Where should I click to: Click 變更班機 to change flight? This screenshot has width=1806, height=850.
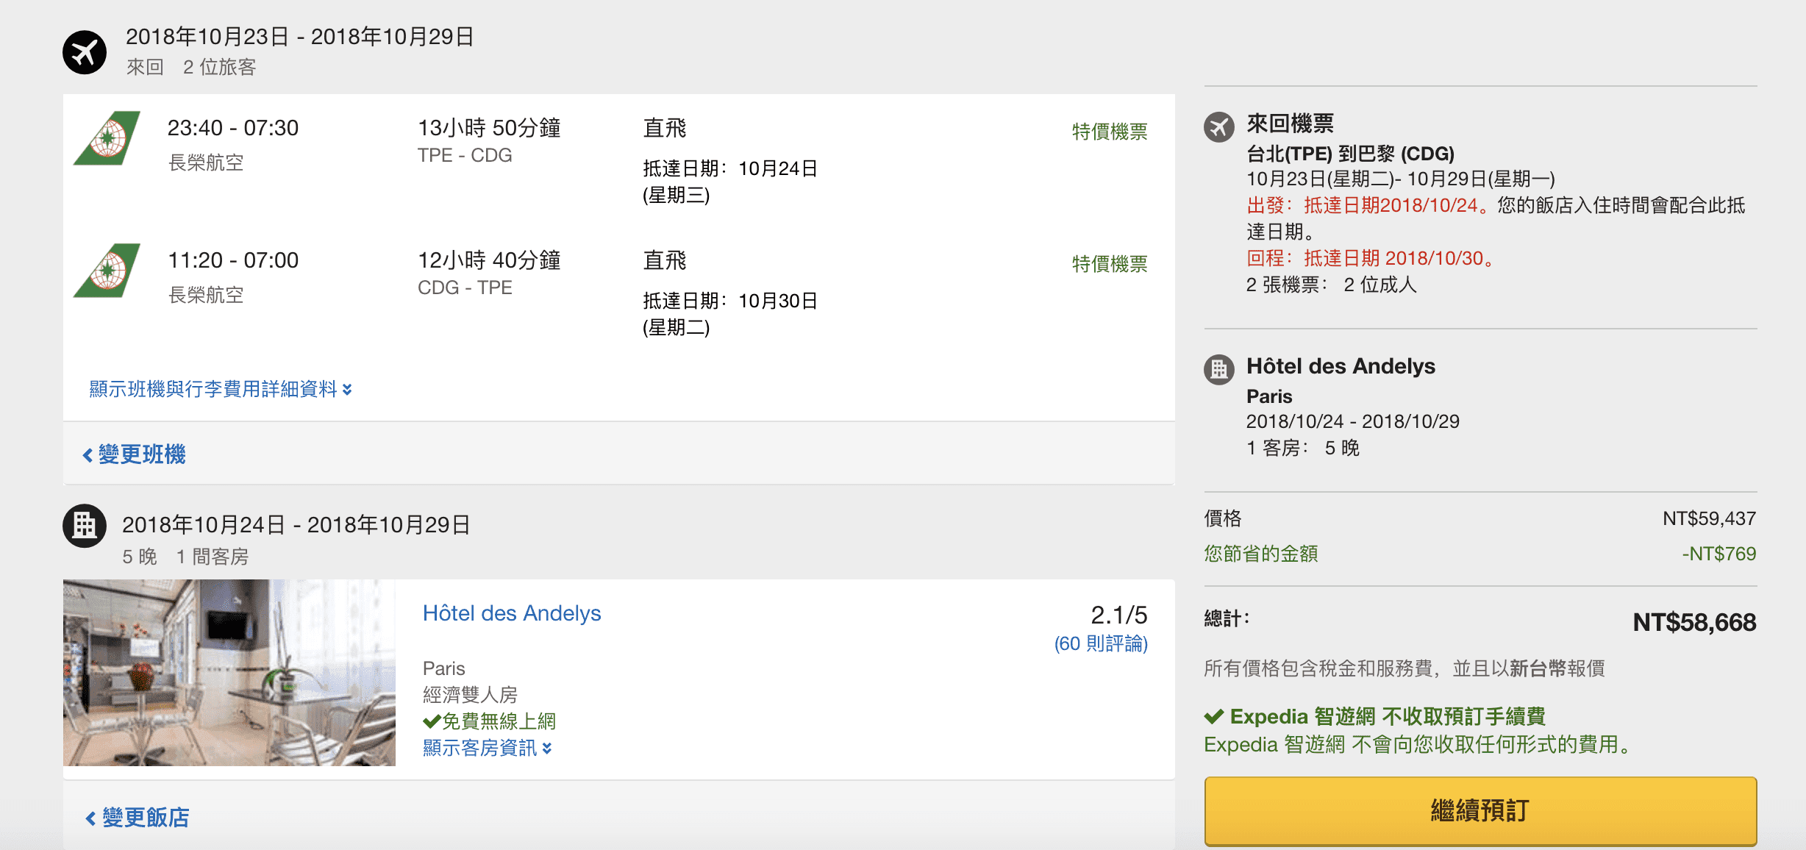point(135,454)
